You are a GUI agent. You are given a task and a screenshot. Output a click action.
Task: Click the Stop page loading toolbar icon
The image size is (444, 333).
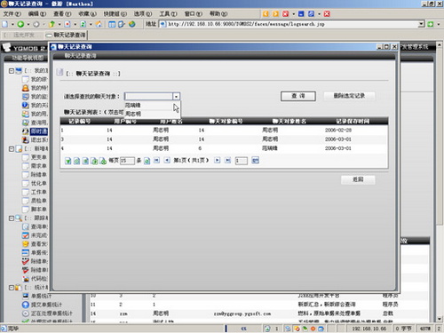pyautogui.click(x=67, y=24)
